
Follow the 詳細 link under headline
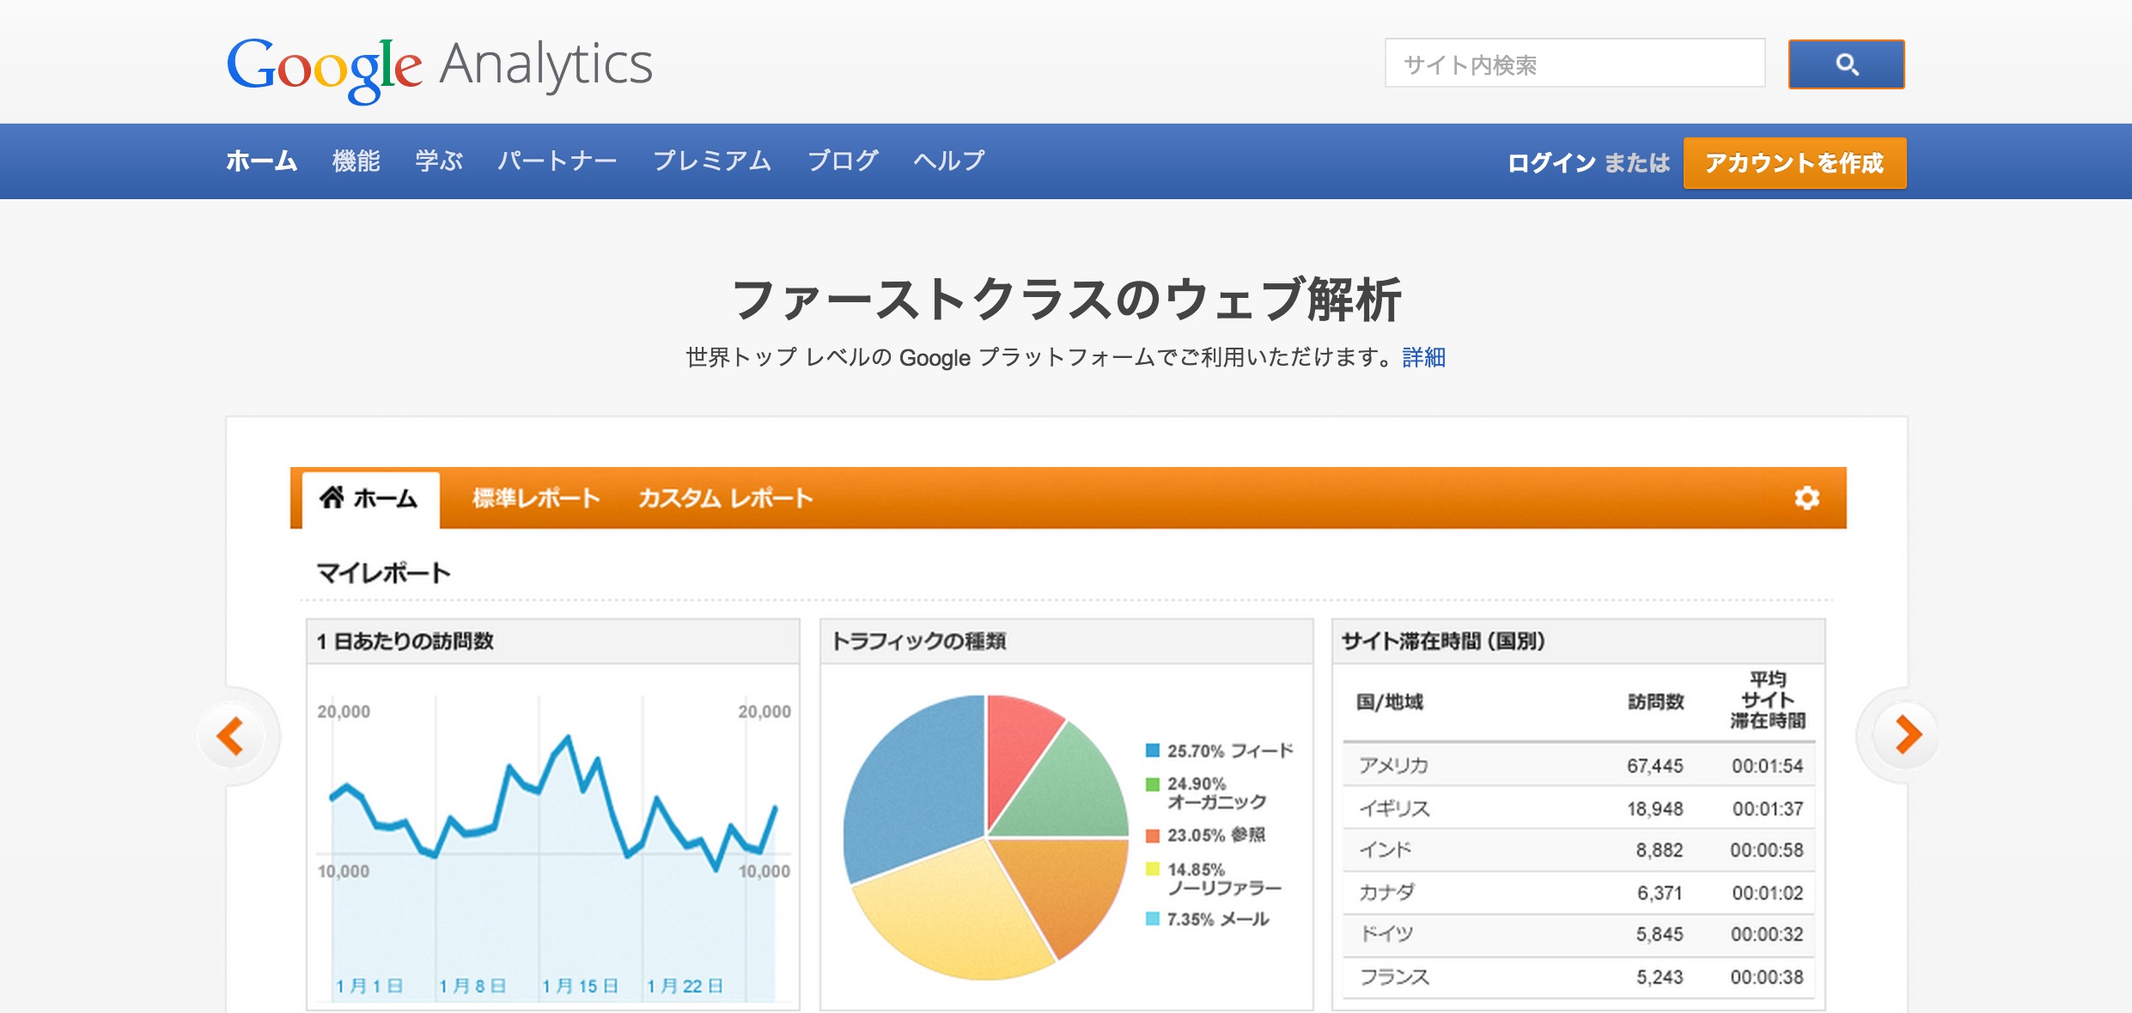[x=1423, y=357]
